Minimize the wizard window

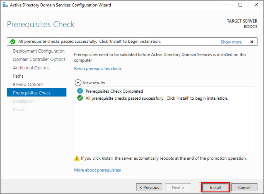pos(224,5)
